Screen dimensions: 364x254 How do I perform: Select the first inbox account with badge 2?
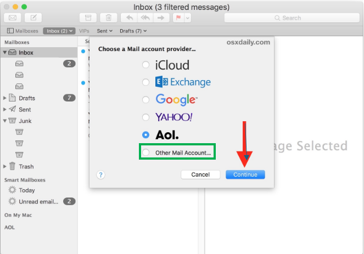coord(39,64)
